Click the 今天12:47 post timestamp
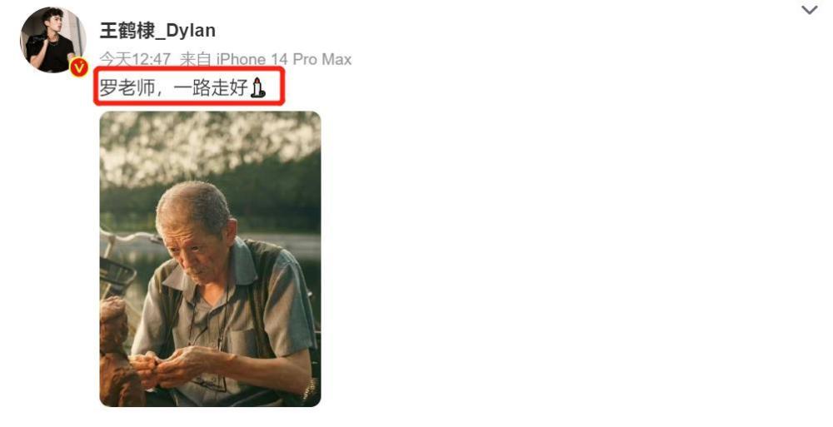The image size is (833, 427). (x=136, y=59)
